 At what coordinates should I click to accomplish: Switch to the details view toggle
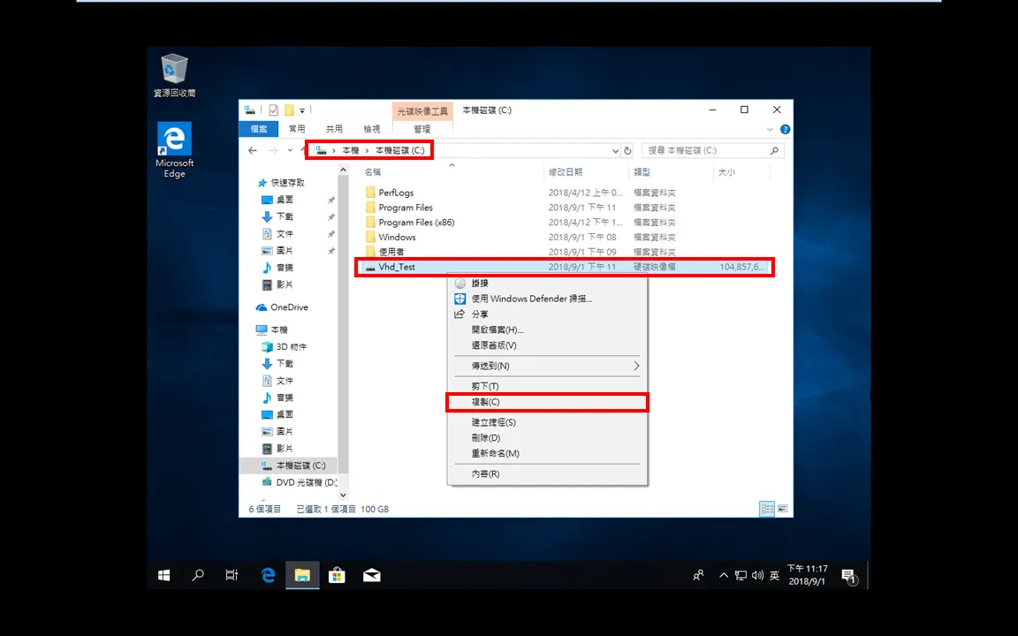pyautogui.click(x=767, y=509)
